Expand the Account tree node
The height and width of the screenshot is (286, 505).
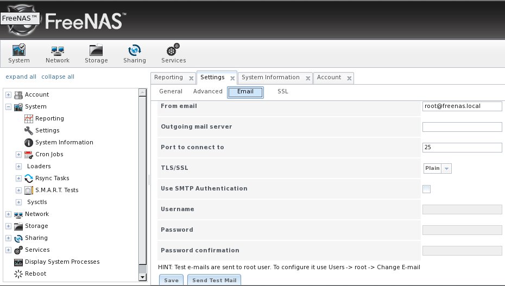(8, 94)
